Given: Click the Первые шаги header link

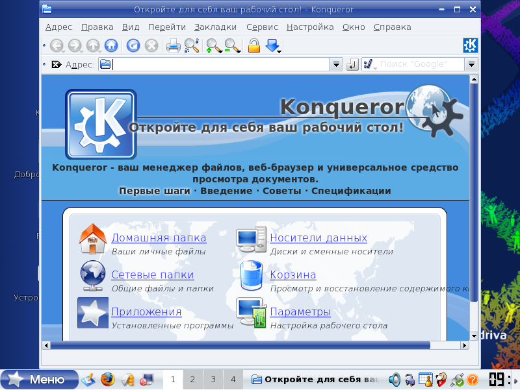Looking at the screenshot, I should tap(155, 191).
